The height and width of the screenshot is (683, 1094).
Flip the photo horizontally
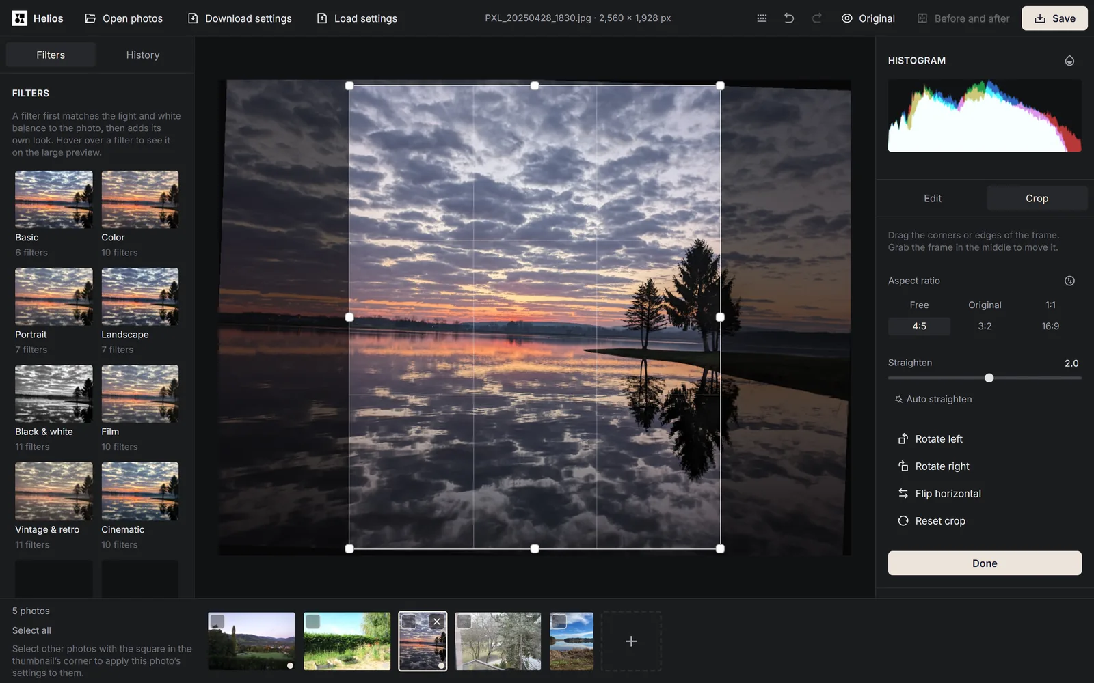(939, 493)
